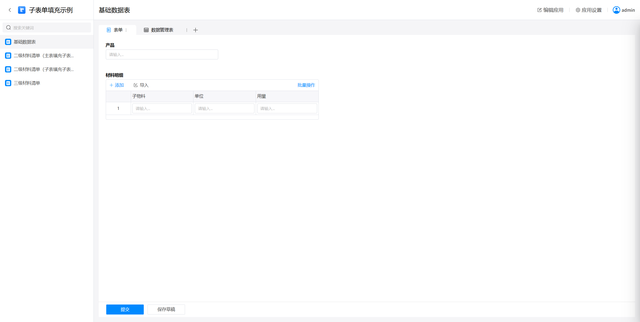Open 二级材料清单（主表填充子表 item
Image resolution: width=640 pixels, height=322 pixels.
click(43, 56)
